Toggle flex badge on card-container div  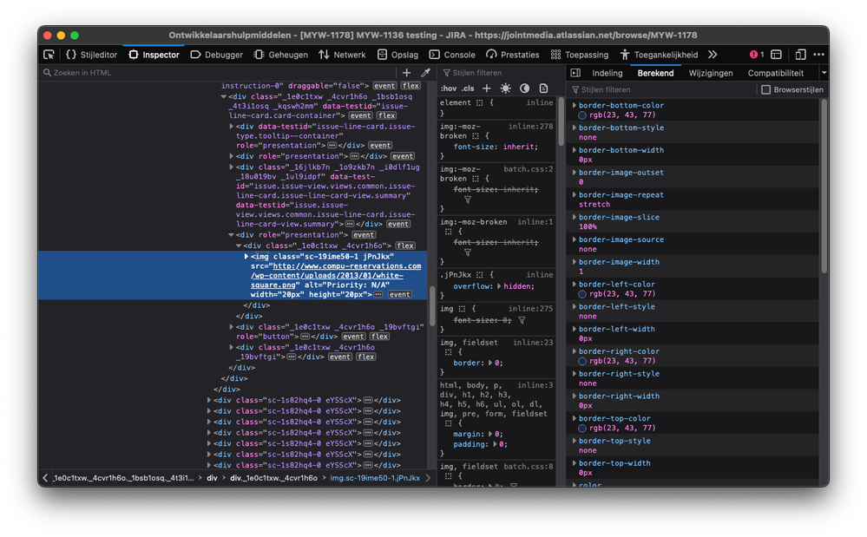tap(386, 115)
